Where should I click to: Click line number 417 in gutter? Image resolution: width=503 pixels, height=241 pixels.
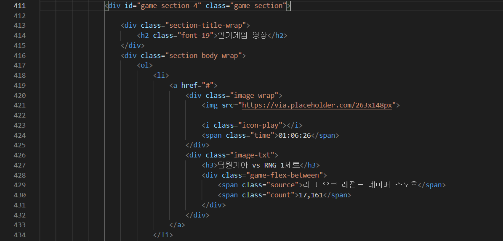[20, 65]
